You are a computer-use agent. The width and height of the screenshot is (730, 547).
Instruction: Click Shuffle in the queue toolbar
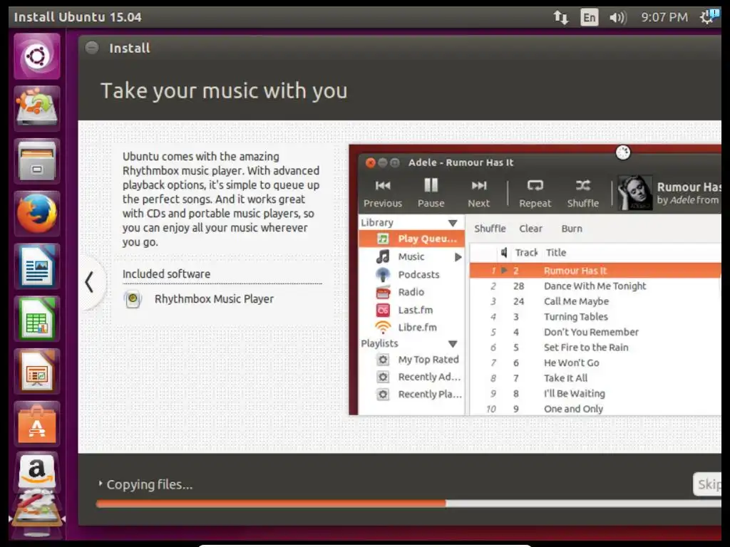[x=490, y=229]
